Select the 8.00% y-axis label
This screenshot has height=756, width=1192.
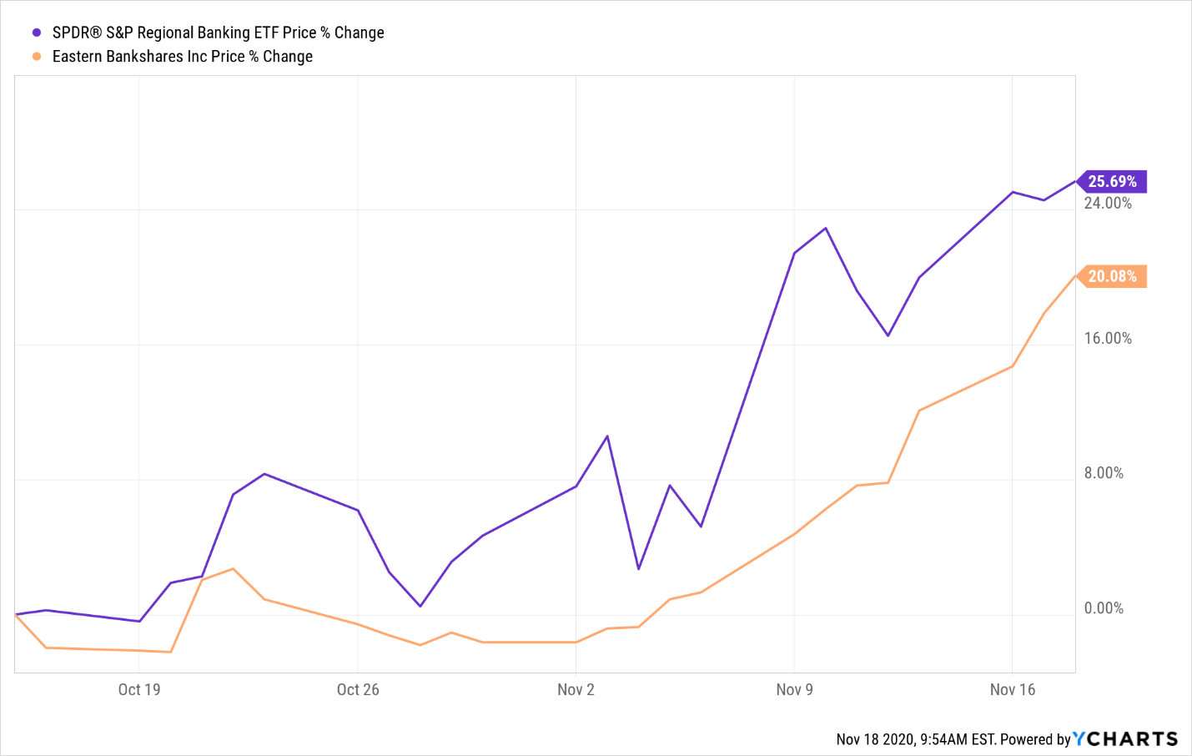coord(1104,473)
